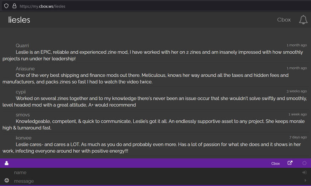The width and height of the screenshot is (311, 186).
Task: Click username Ariasune in chat
Action: coord(25,68)
